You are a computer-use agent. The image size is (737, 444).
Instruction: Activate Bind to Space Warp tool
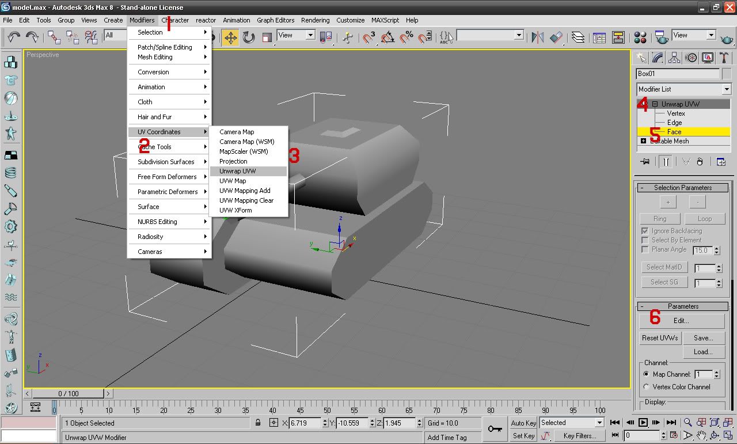(x=92, y=37)
